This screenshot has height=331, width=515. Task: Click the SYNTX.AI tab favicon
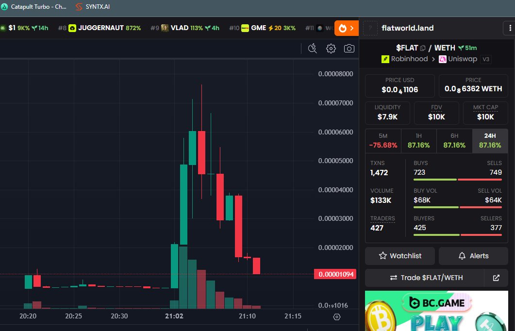[x=79, y=7]
